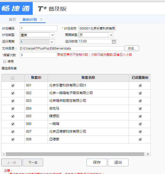
Task: Click the clock icon in 运行时间 field
Action: coord(114,42)
